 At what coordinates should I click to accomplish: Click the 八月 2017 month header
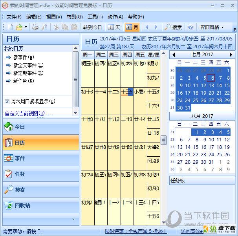(x=202, y=116)
